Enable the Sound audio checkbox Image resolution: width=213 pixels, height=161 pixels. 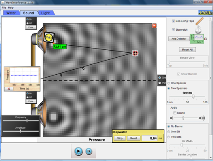click(x=175, y=113)
